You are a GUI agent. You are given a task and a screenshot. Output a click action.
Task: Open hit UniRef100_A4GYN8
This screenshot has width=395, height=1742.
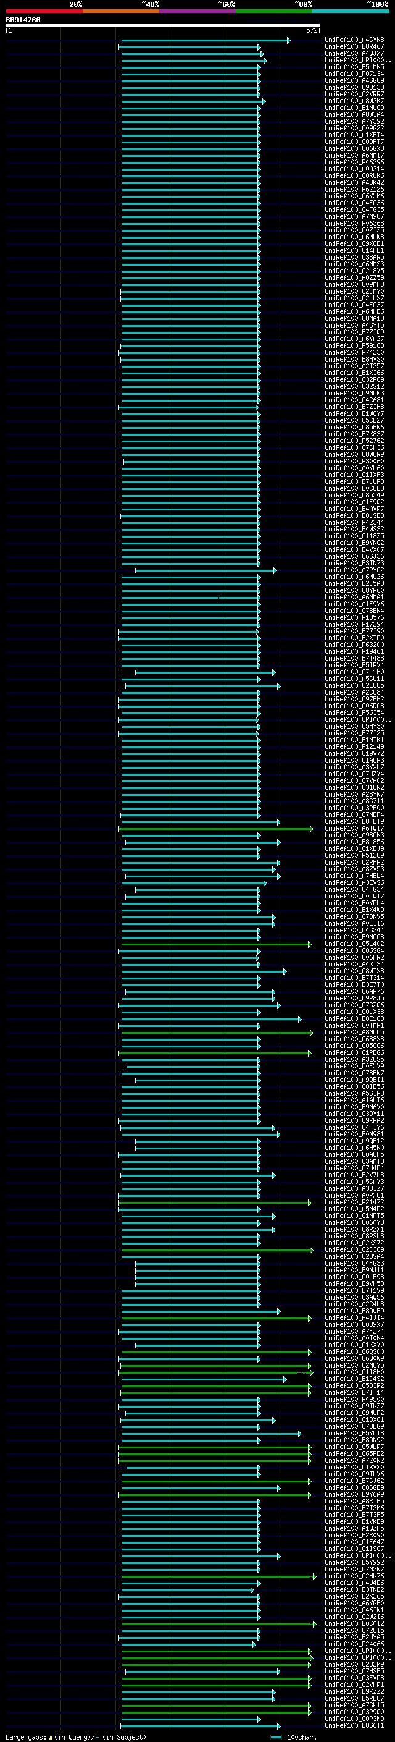click(x=354, y=40)
